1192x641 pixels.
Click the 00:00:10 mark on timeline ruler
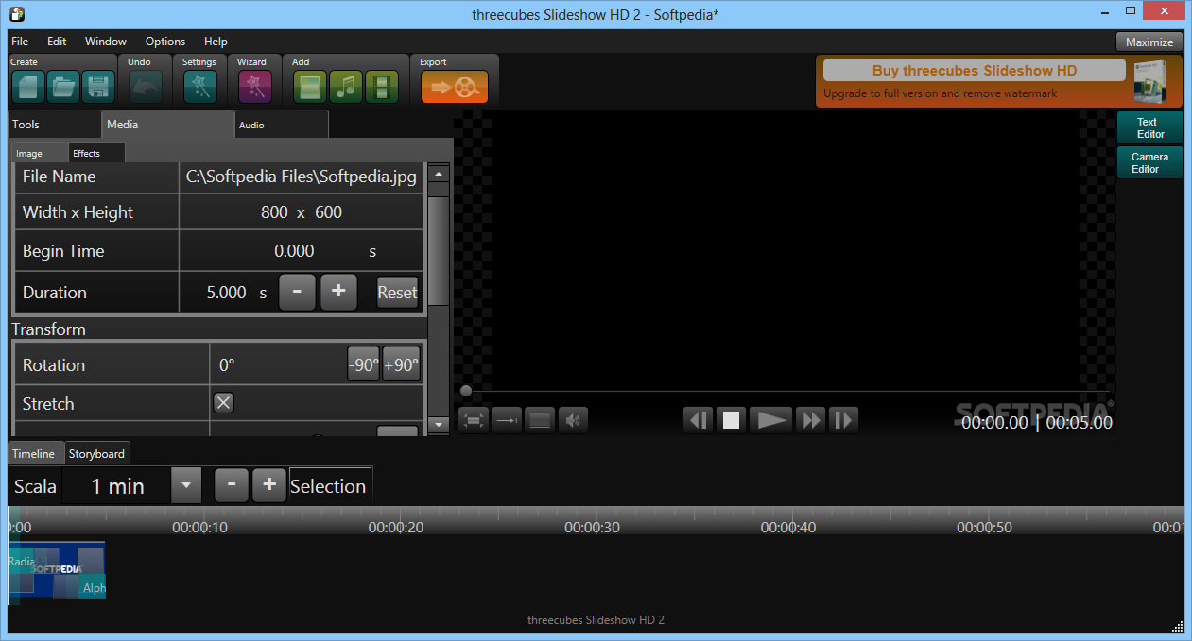coord(199,528)
